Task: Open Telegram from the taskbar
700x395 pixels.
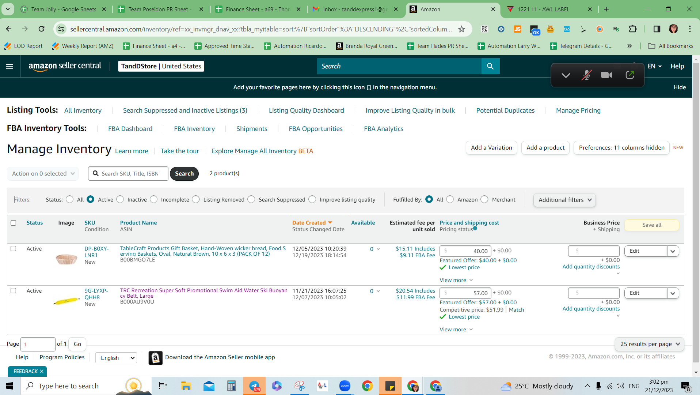Action: (255, 386)
